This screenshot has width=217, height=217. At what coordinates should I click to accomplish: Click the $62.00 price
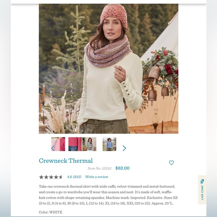122,168
